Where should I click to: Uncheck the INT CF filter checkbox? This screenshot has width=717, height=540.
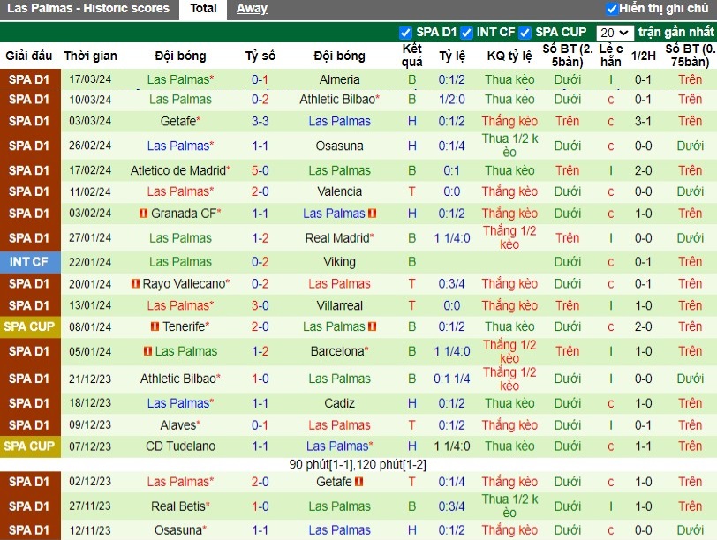click(x=466, y=33)
